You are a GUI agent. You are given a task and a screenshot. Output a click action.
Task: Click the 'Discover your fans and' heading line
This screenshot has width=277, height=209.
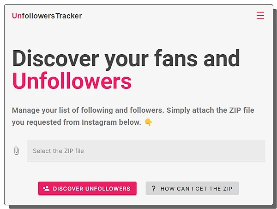[126, 58]
